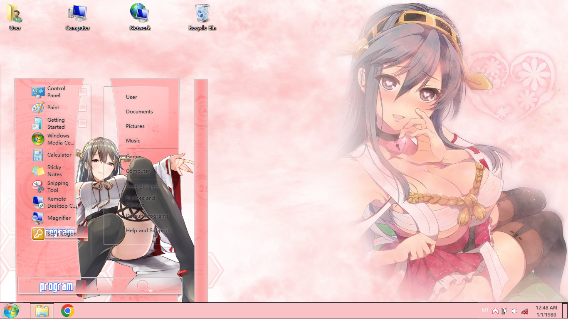Open Control Panel in right pane
The width and height of the screenshot is (568, 319).
tap(142, 187)
